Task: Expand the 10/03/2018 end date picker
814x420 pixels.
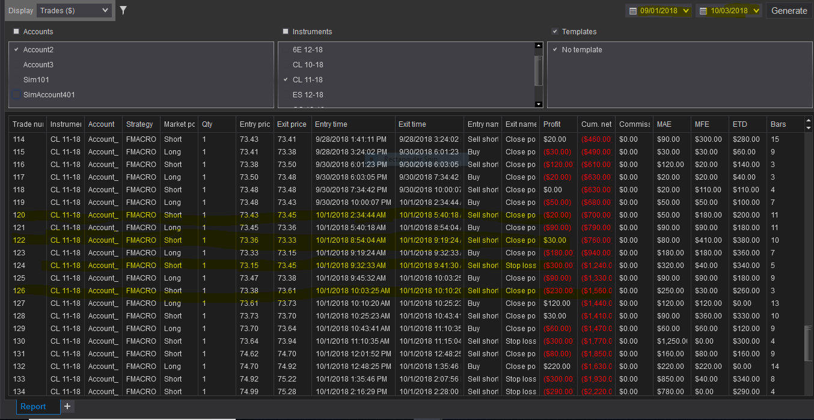Action: [x=756, y=11]
